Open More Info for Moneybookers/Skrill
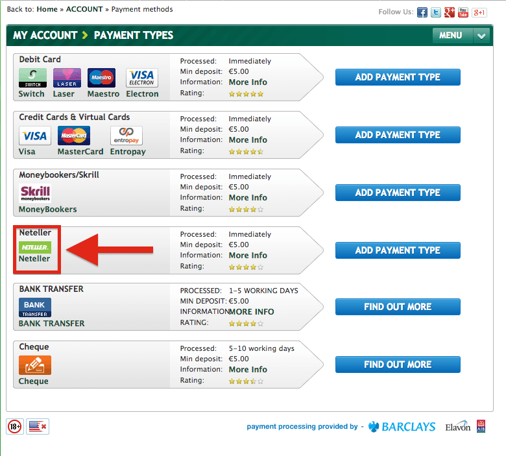Screen dimensions: 506x456 pyautogui.click(x=248, y=197)
